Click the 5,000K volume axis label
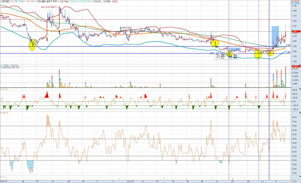This screenshot has width=301, height=183. 295,84
